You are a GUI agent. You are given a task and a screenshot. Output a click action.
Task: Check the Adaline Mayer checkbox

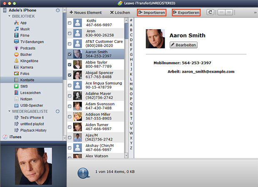(69, 96)
